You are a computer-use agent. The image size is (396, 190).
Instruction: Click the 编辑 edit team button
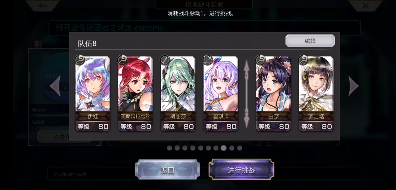(310, 41)
